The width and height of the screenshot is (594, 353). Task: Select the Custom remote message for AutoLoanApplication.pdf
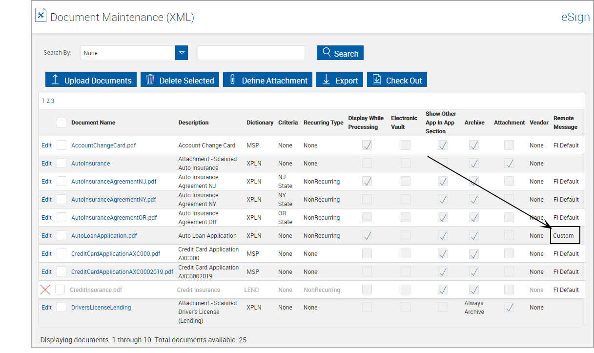(x=565, y=235)
